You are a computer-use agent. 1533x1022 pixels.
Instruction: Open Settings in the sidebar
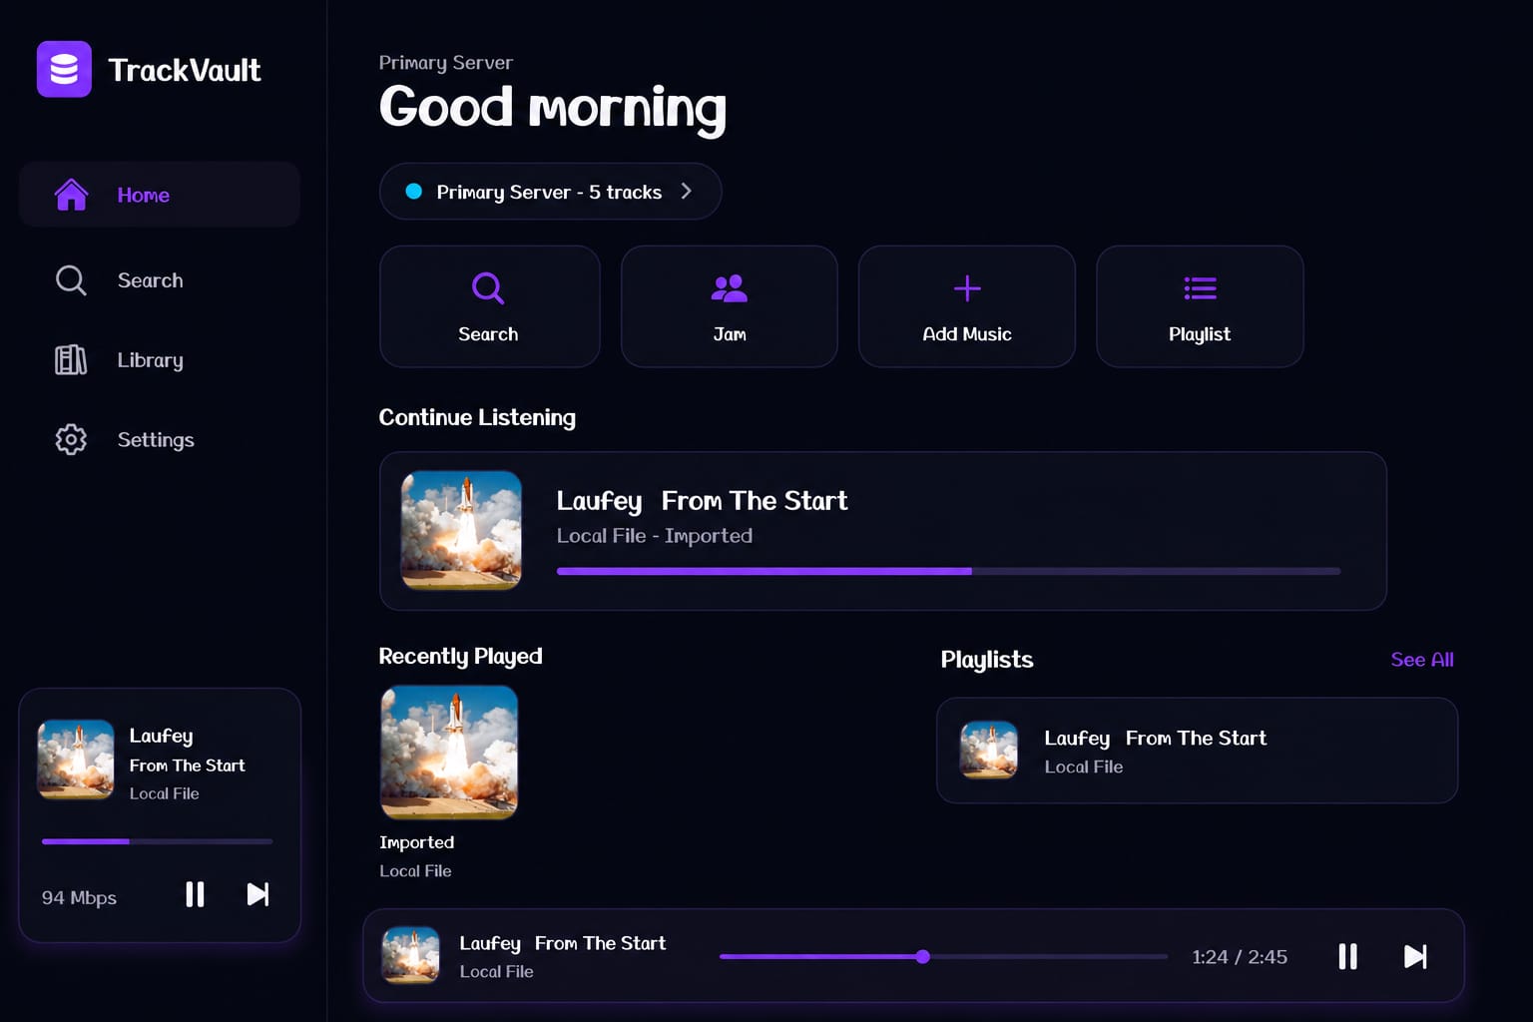pos(160,440)
